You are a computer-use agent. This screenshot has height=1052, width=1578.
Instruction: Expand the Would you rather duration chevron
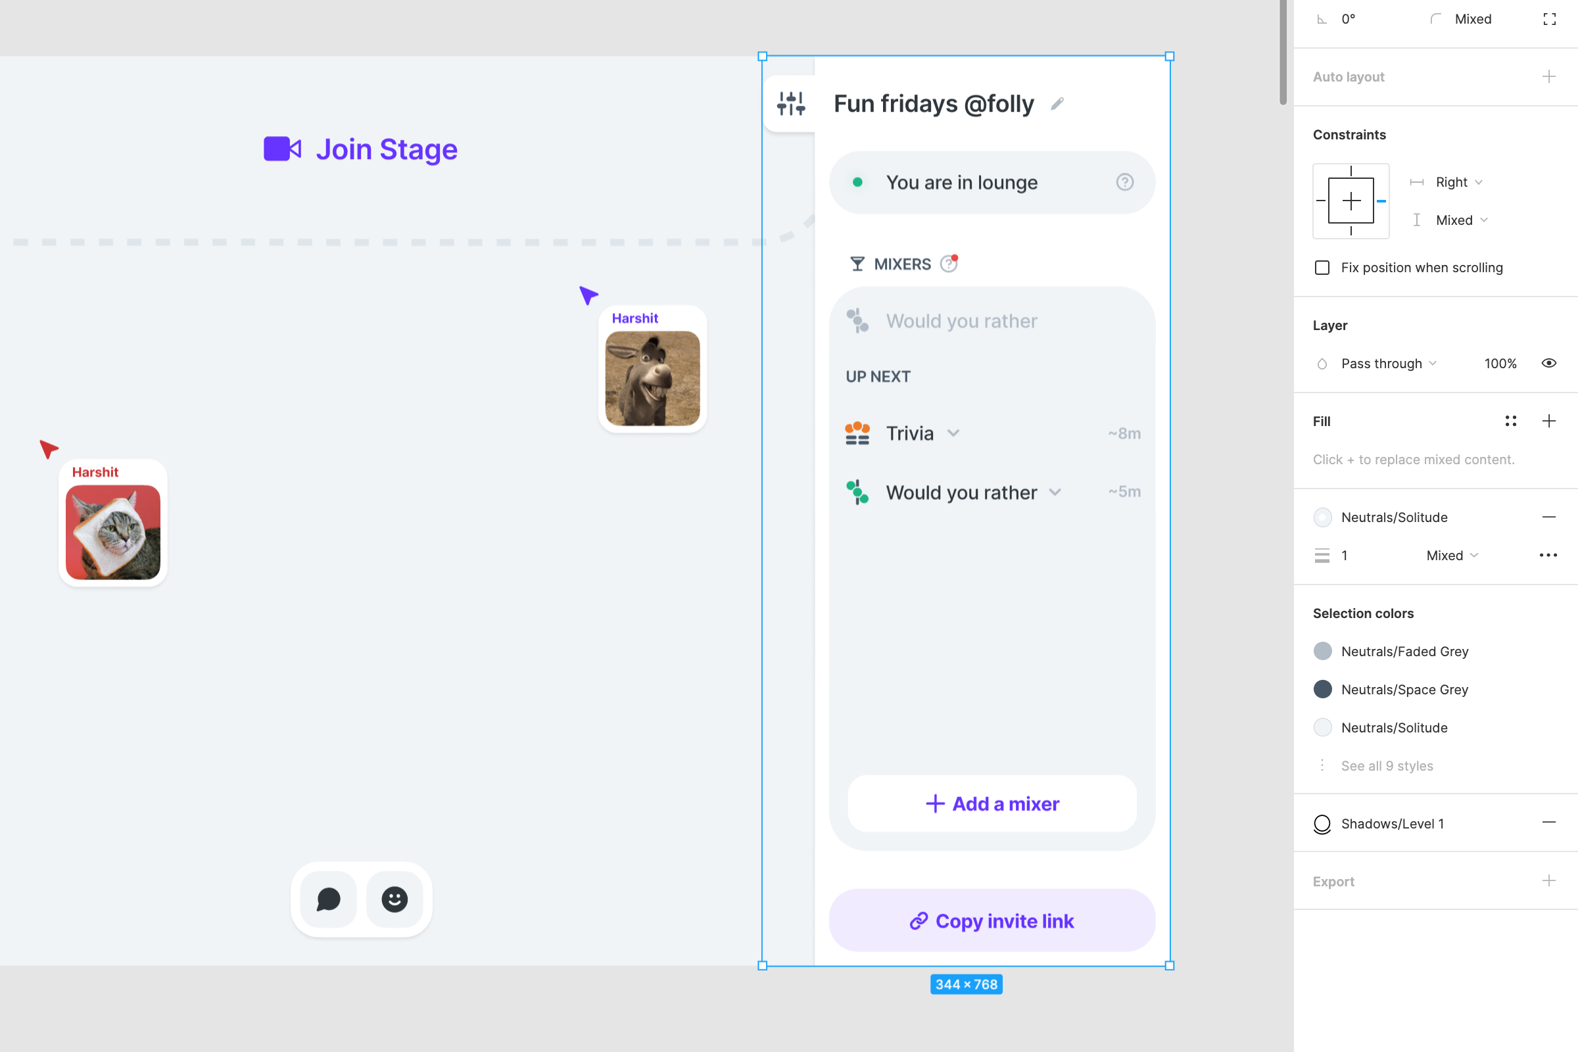point(1055,492)
